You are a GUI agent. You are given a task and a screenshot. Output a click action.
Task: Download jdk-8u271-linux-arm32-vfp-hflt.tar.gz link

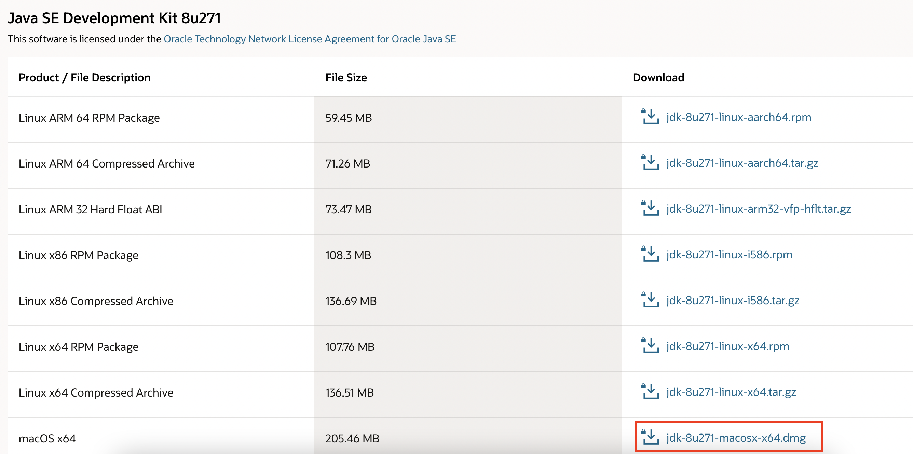(x=758, y=209)
